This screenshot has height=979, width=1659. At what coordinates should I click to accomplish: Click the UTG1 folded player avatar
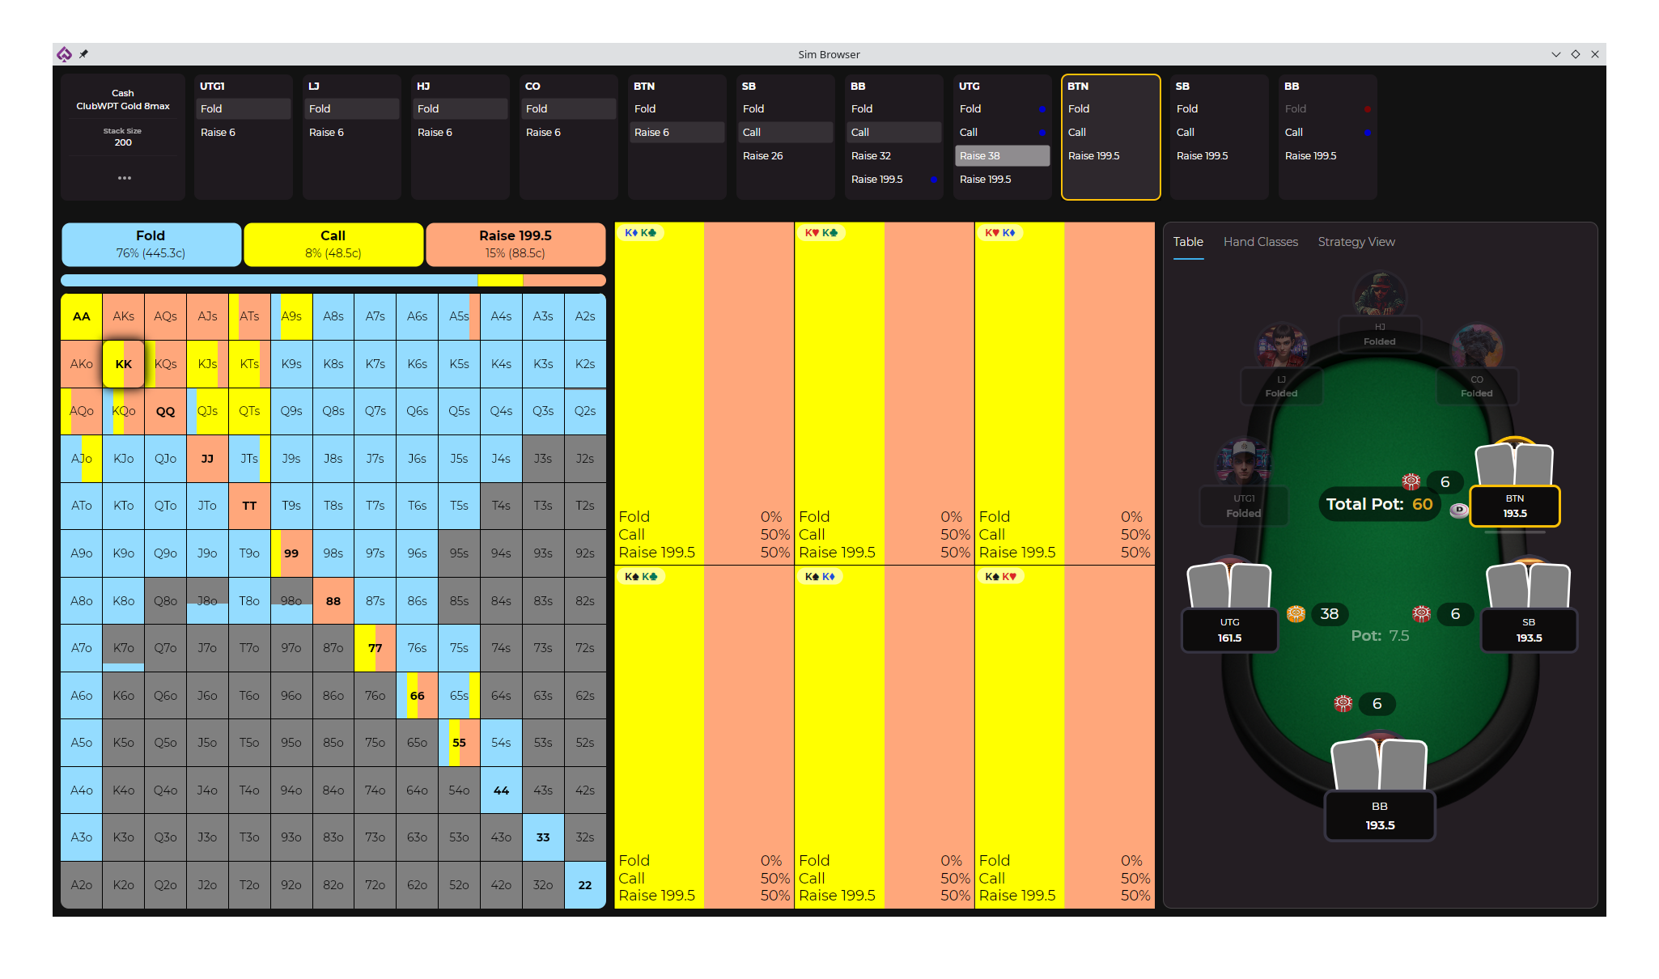tap(1243, 463)
